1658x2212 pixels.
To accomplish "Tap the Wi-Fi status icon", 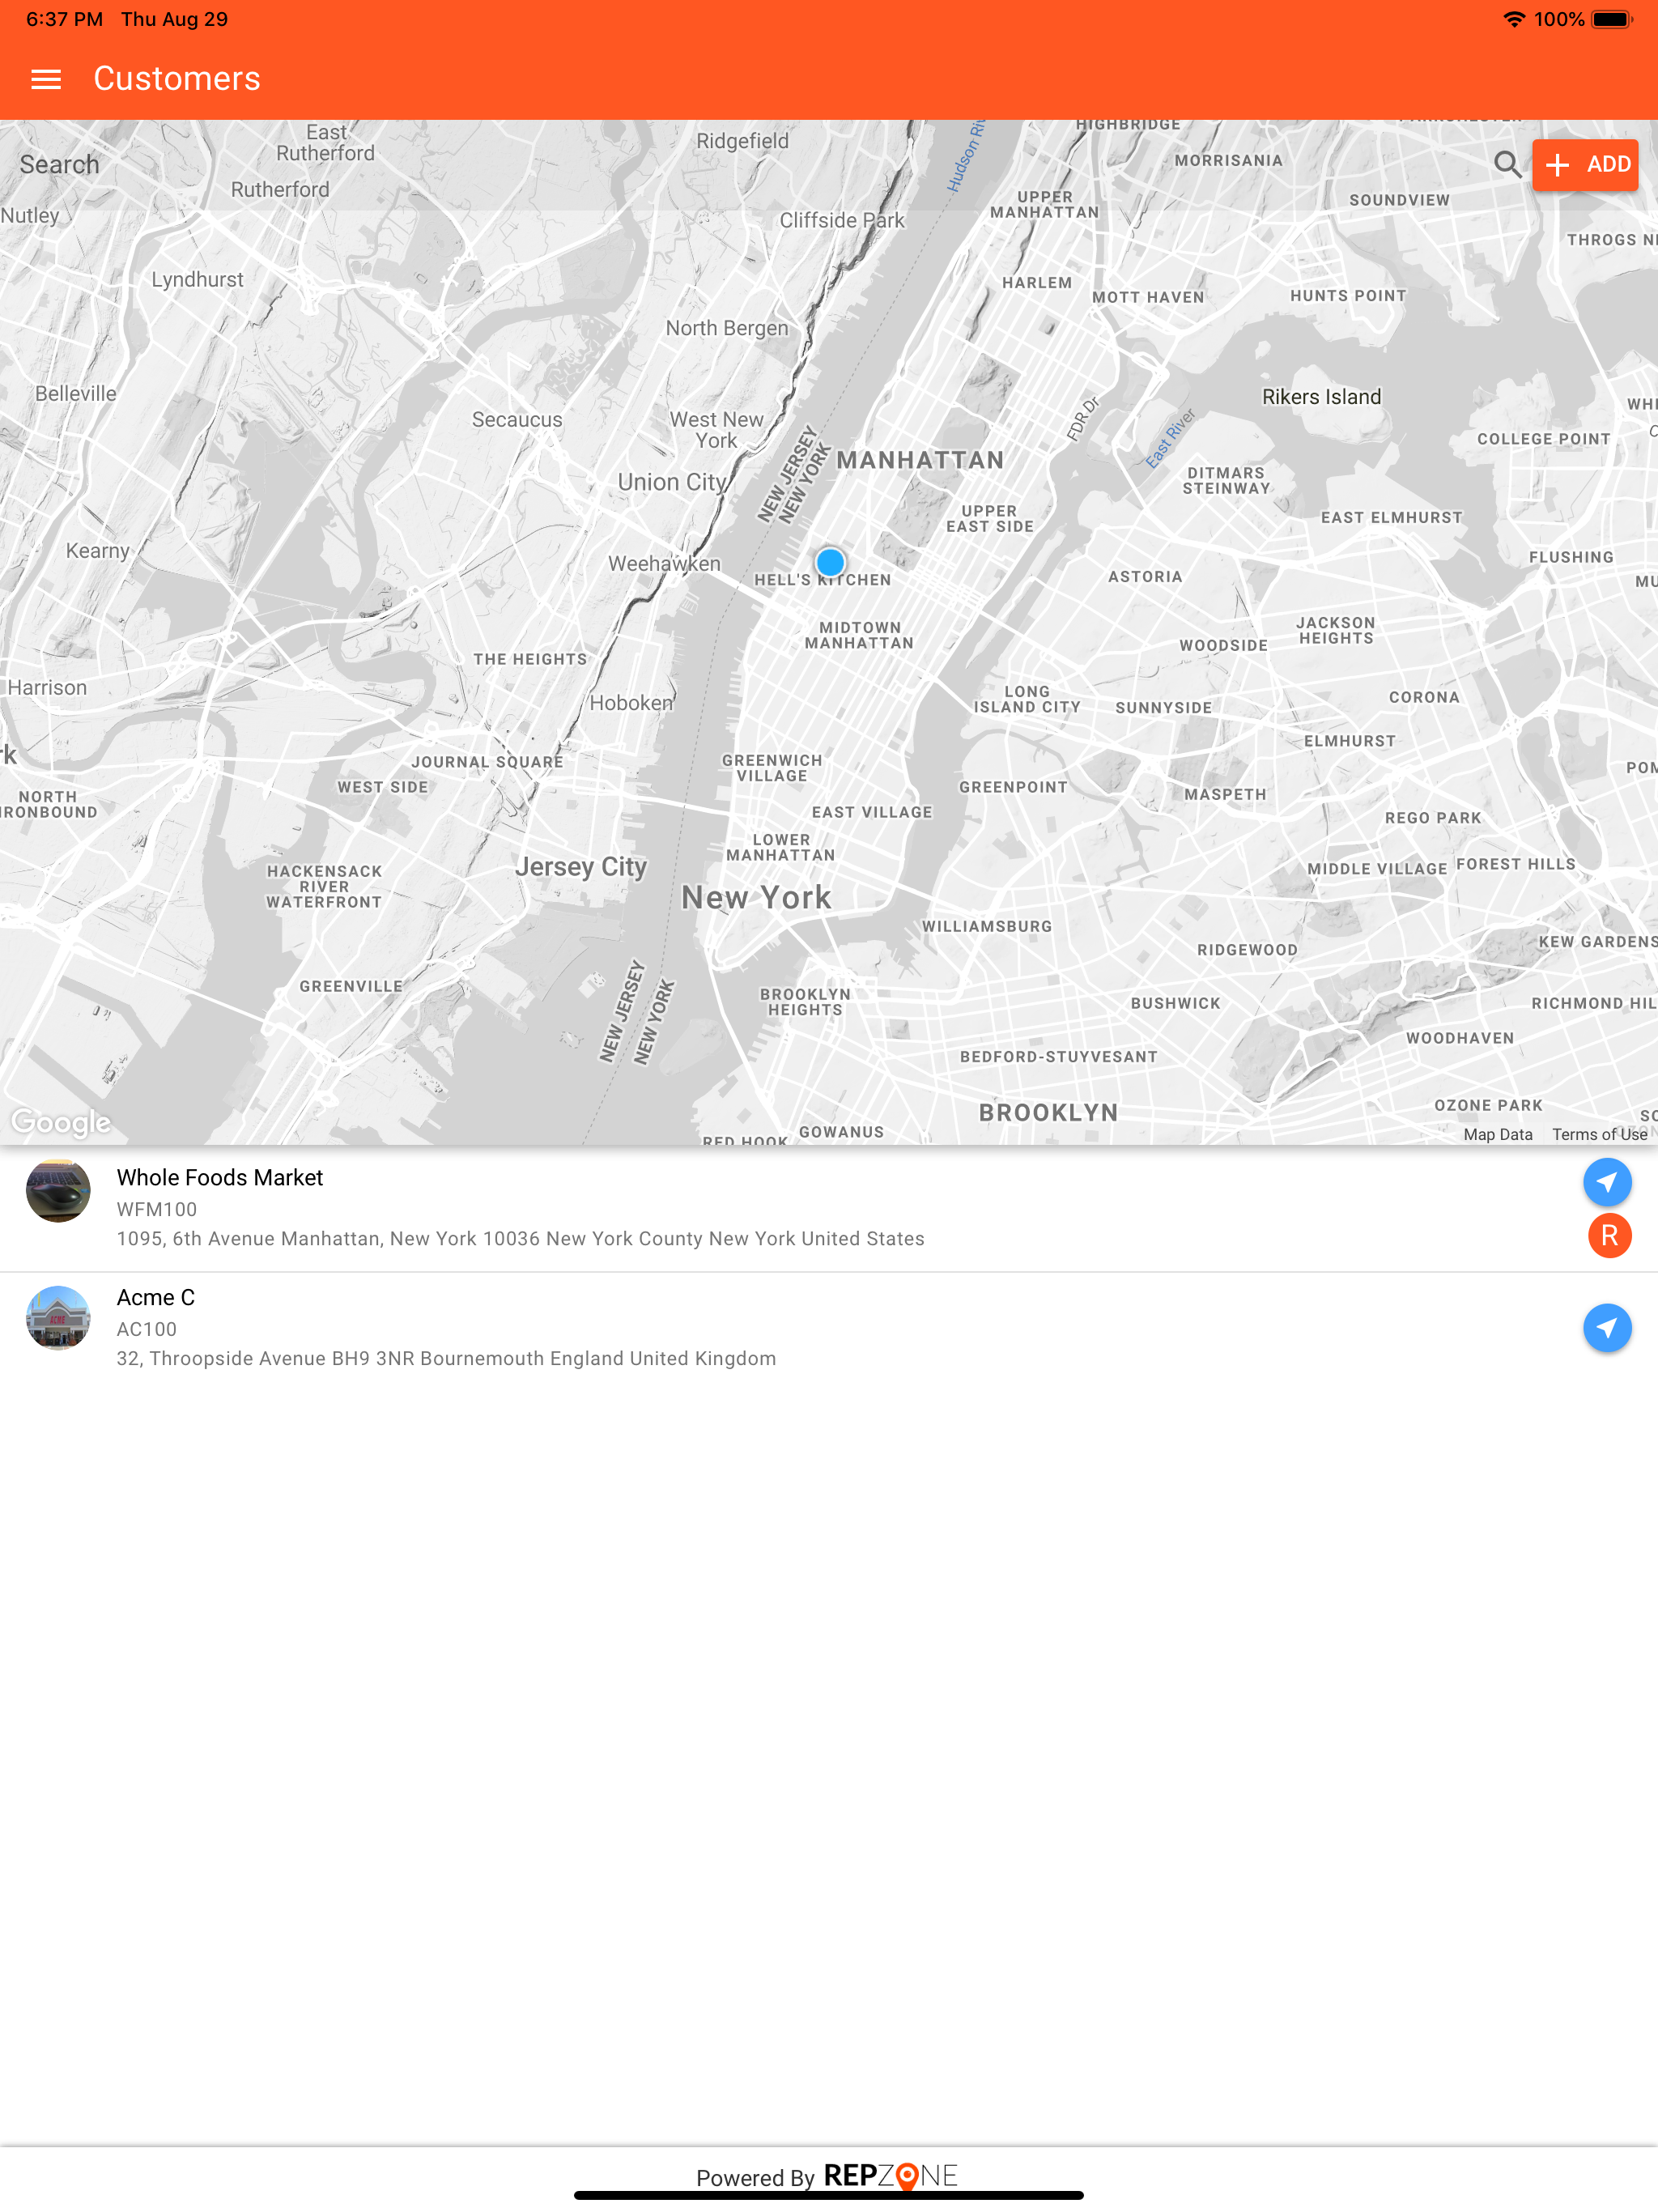I will [1514, 19].
